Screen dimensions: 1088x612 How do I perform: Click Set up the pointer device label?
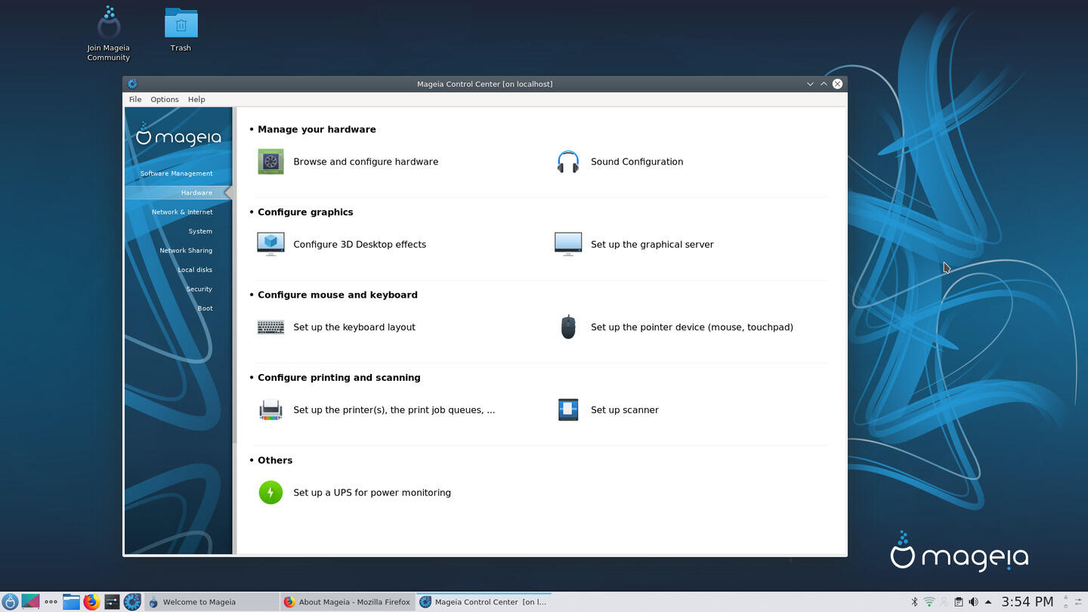pyautogui.click(x=692, y=327)
